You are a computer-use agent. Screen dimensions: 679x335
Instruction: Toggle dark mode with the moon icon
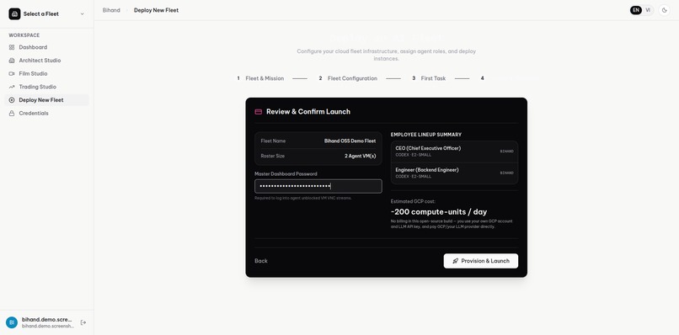pyautogui.click(x=665, y=10)
